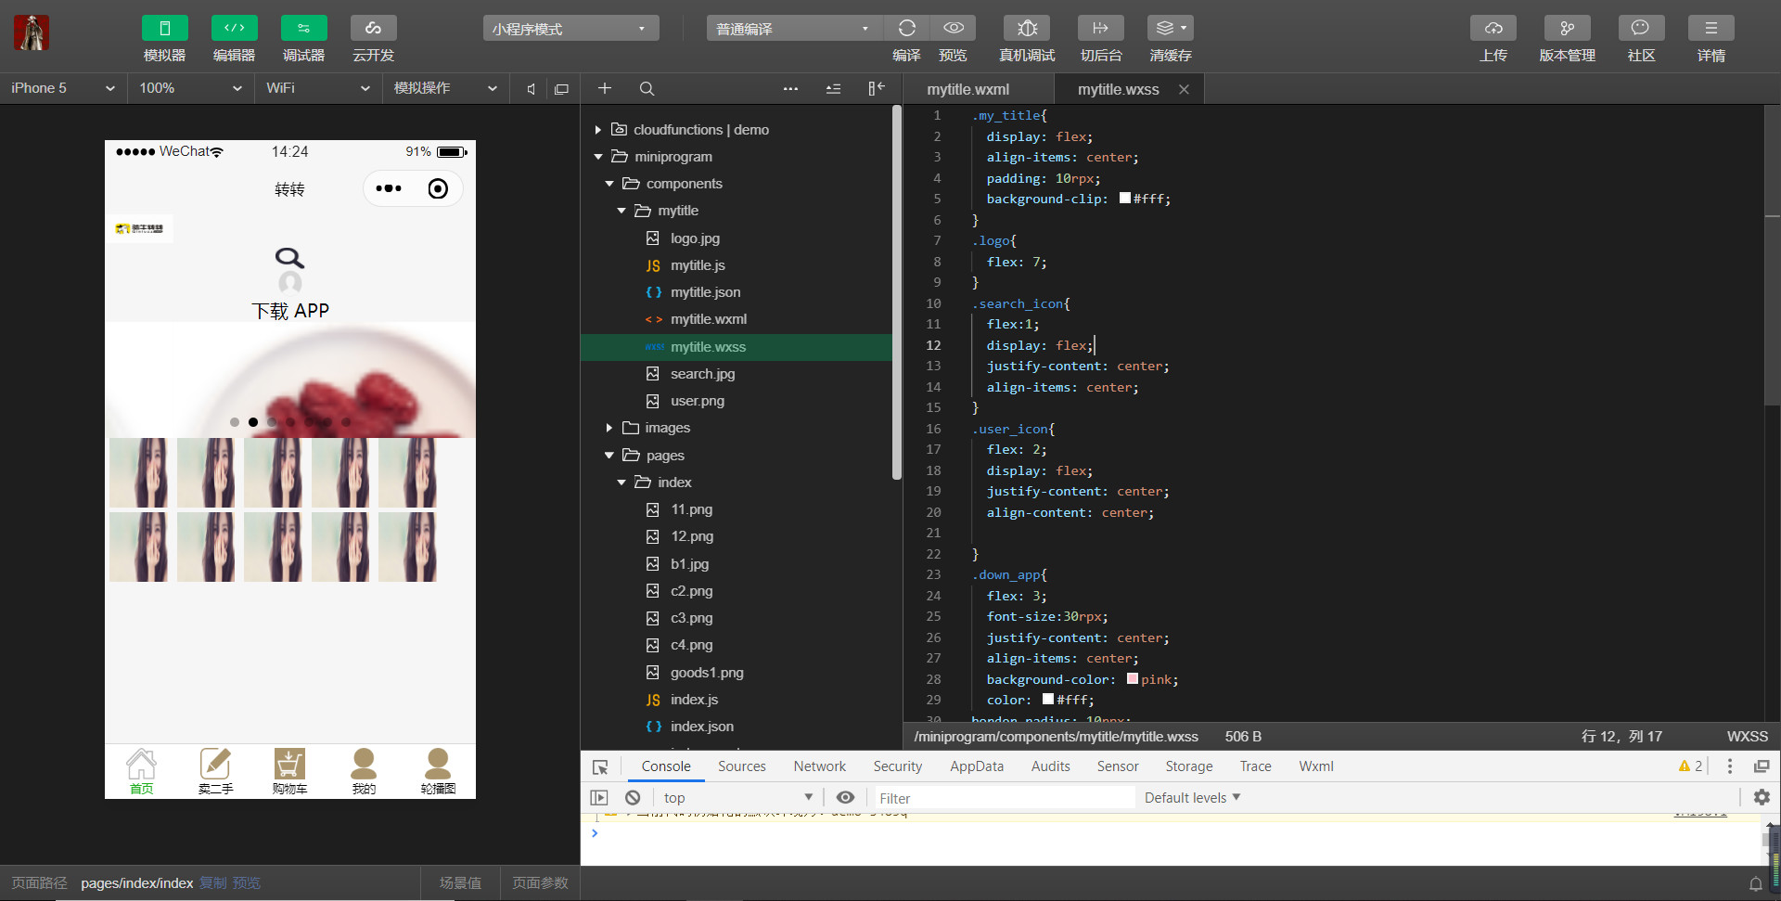1781x901 pixels.
Task: Open the Network tab in devtools
Action: tap(819, 766)
